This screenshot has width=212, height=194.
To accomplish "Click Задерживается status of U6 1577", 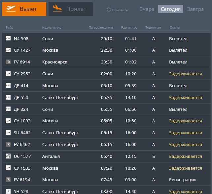I will pyautogui.click(x=186, y=157).
